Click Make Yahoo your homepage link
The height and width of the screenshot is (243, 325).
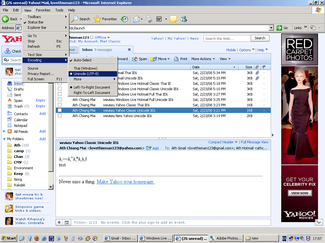(125, 182)
